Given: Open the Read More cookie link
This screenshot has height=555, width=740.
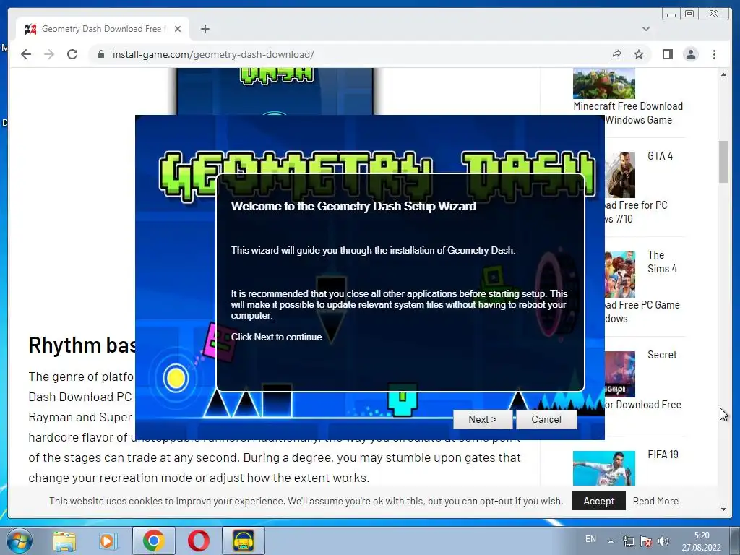Looking at the screenshot, I should click(655, 501).
